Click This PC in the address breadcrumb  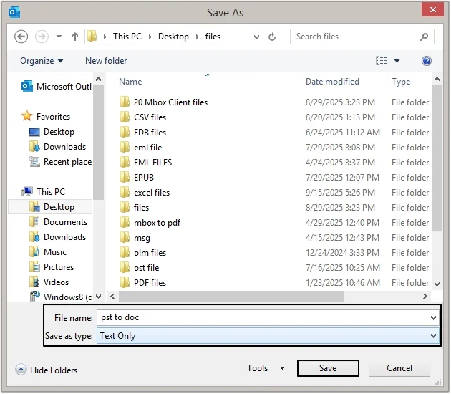127,37
